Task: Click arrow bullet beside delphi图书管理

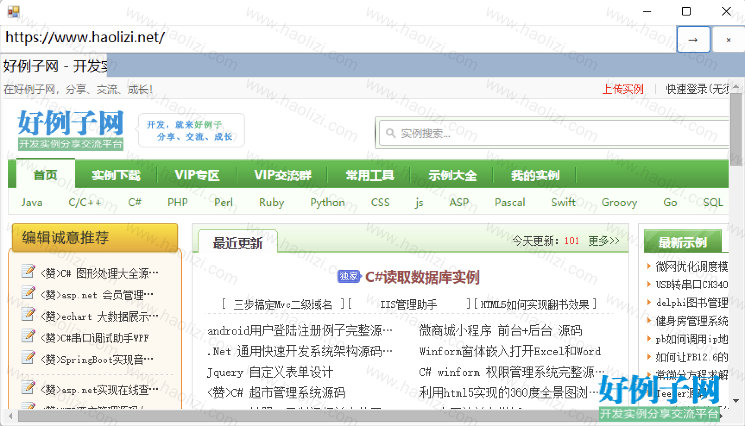Action: click(649, 302)
